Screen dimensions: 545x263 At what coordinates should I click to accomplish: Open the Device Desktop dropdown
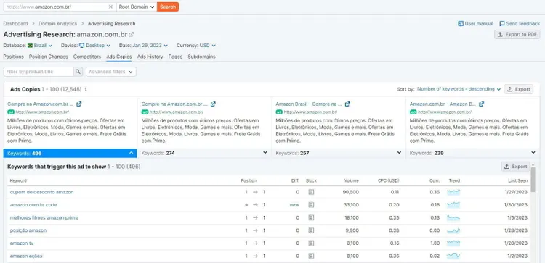[94, 46]
